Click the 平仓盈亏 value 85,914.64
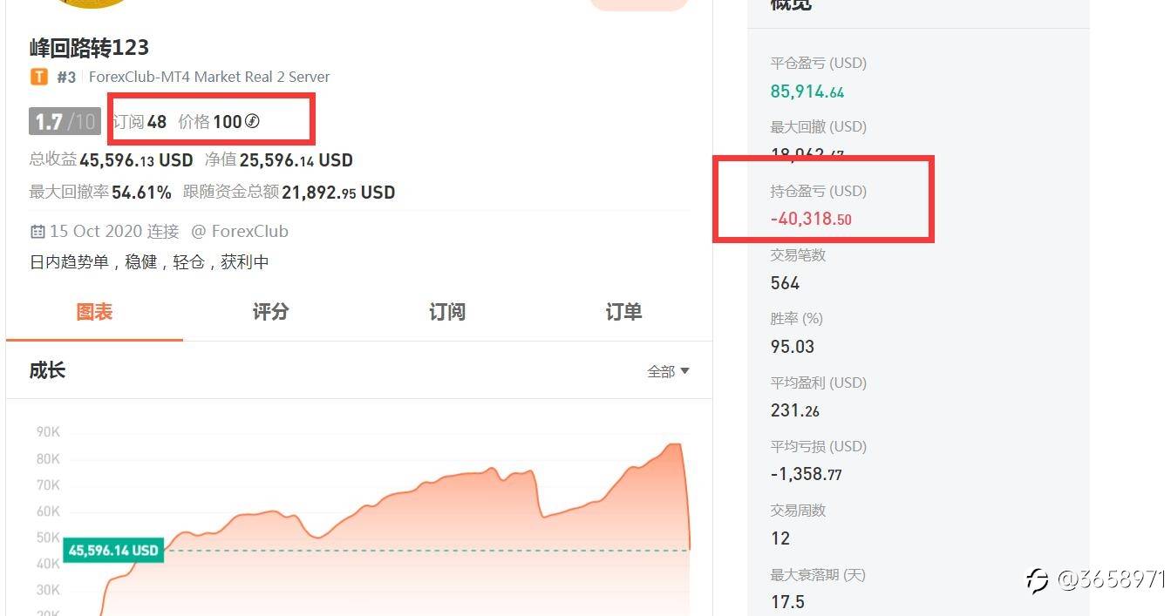Image resolution: width=1171 pixels, height=616 pixels. 807,91
